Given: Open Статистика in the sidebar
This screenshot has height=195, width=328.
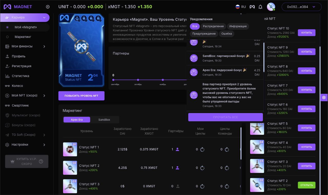Looking at the screenshot, I should point(20,76).
